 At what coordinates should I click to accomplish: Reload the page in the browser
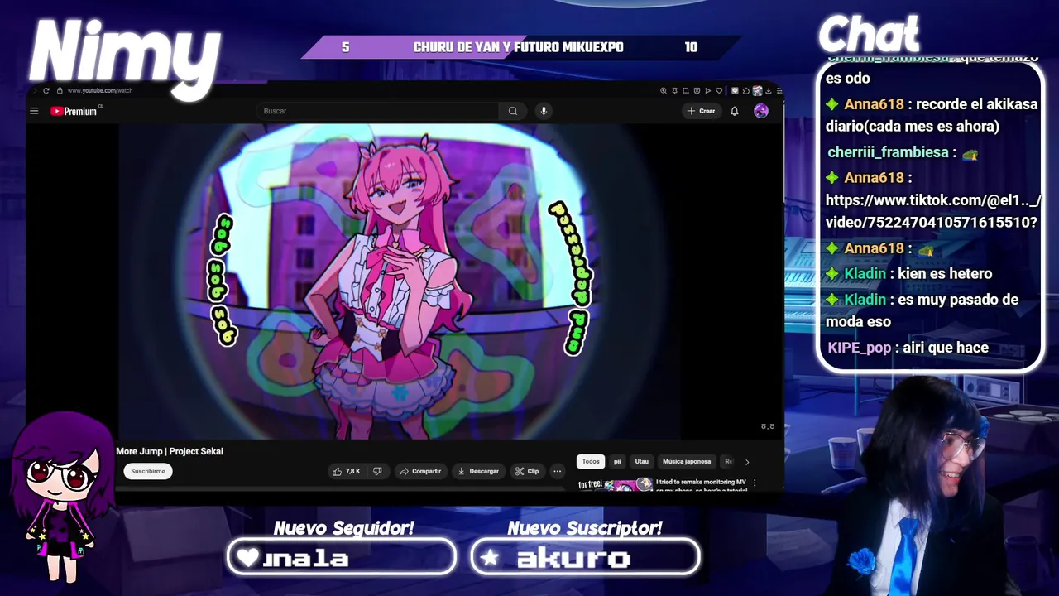pyautogui.click(x=46, y=90)
